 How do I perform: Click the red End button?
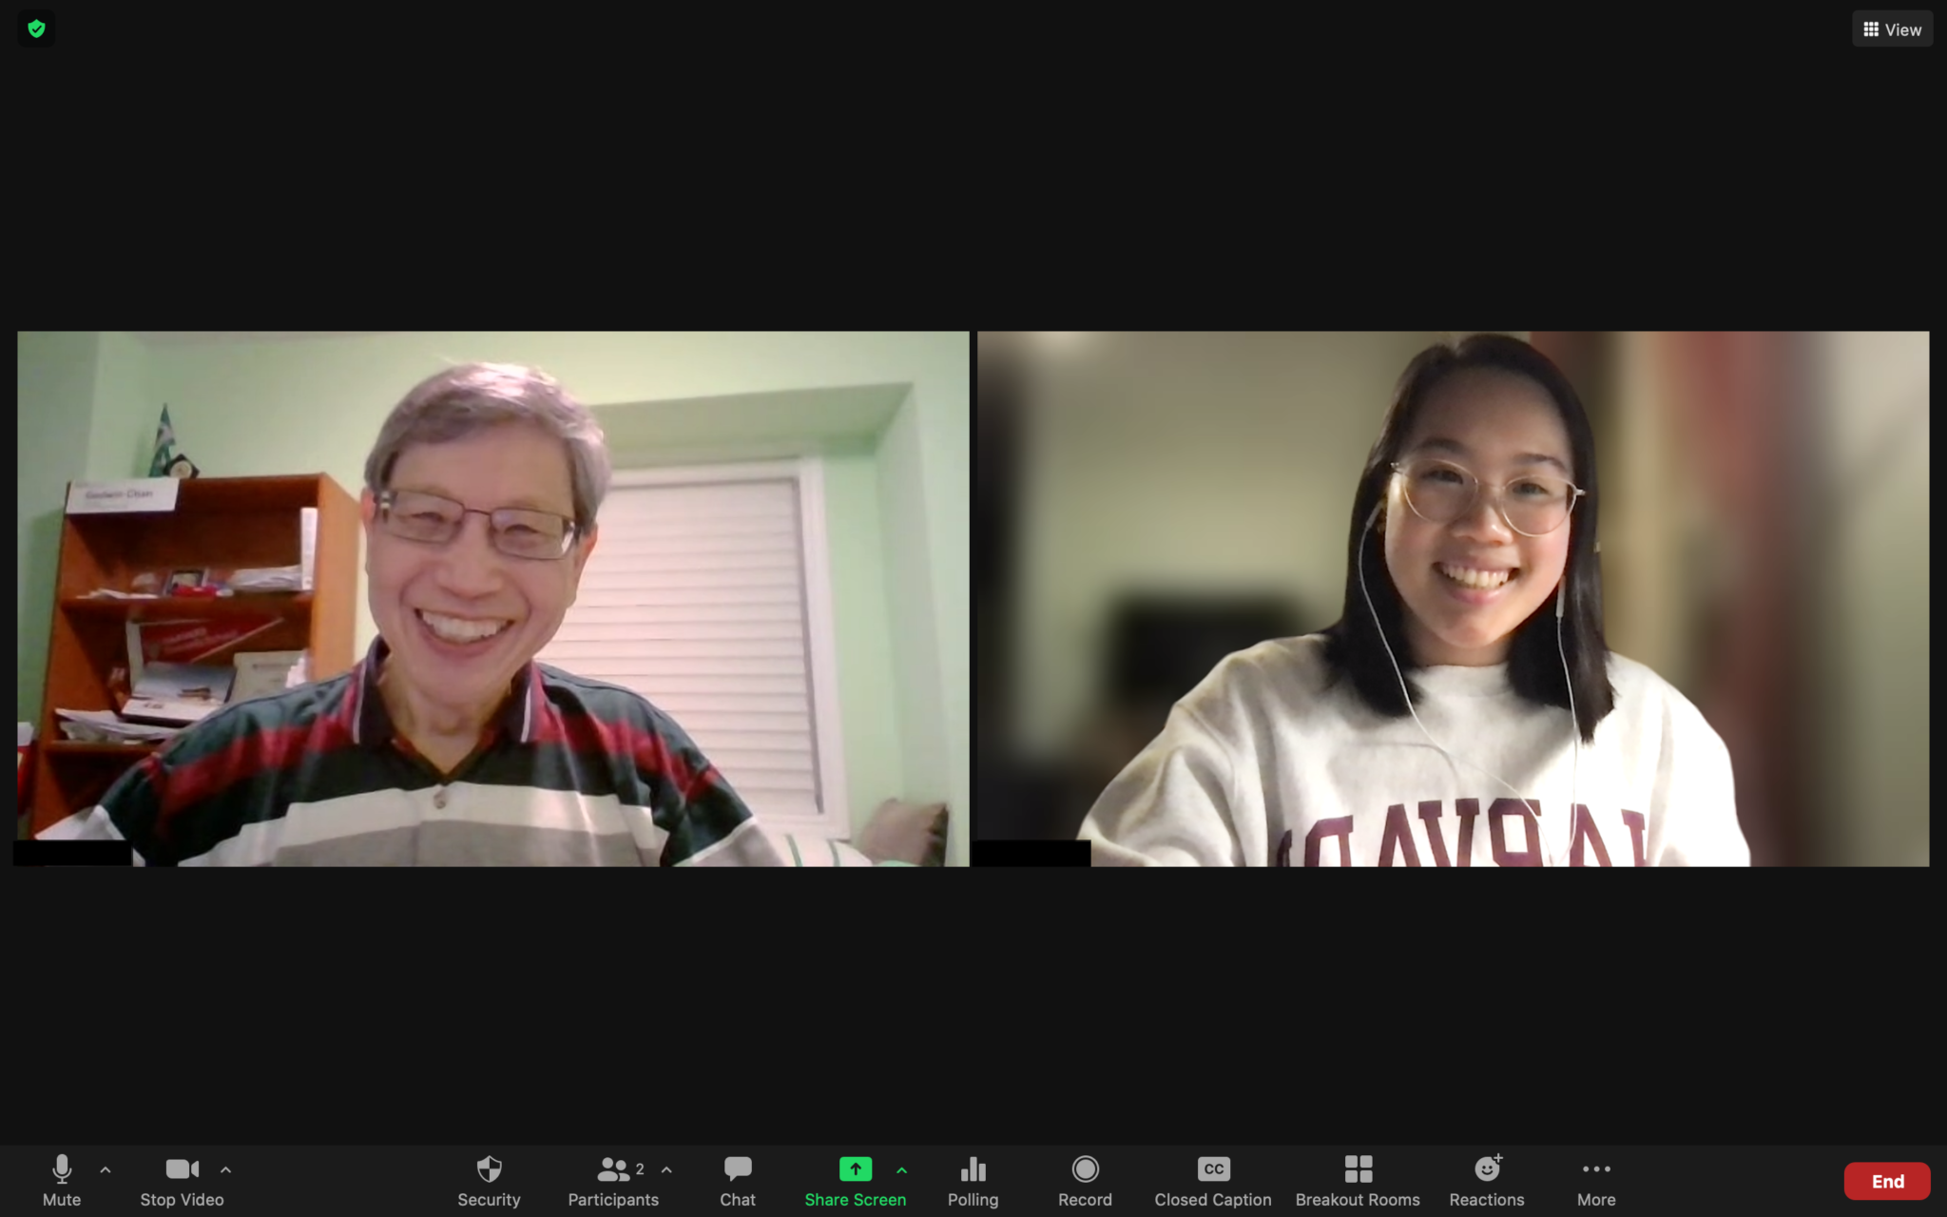click(x=1887, y=1181)
